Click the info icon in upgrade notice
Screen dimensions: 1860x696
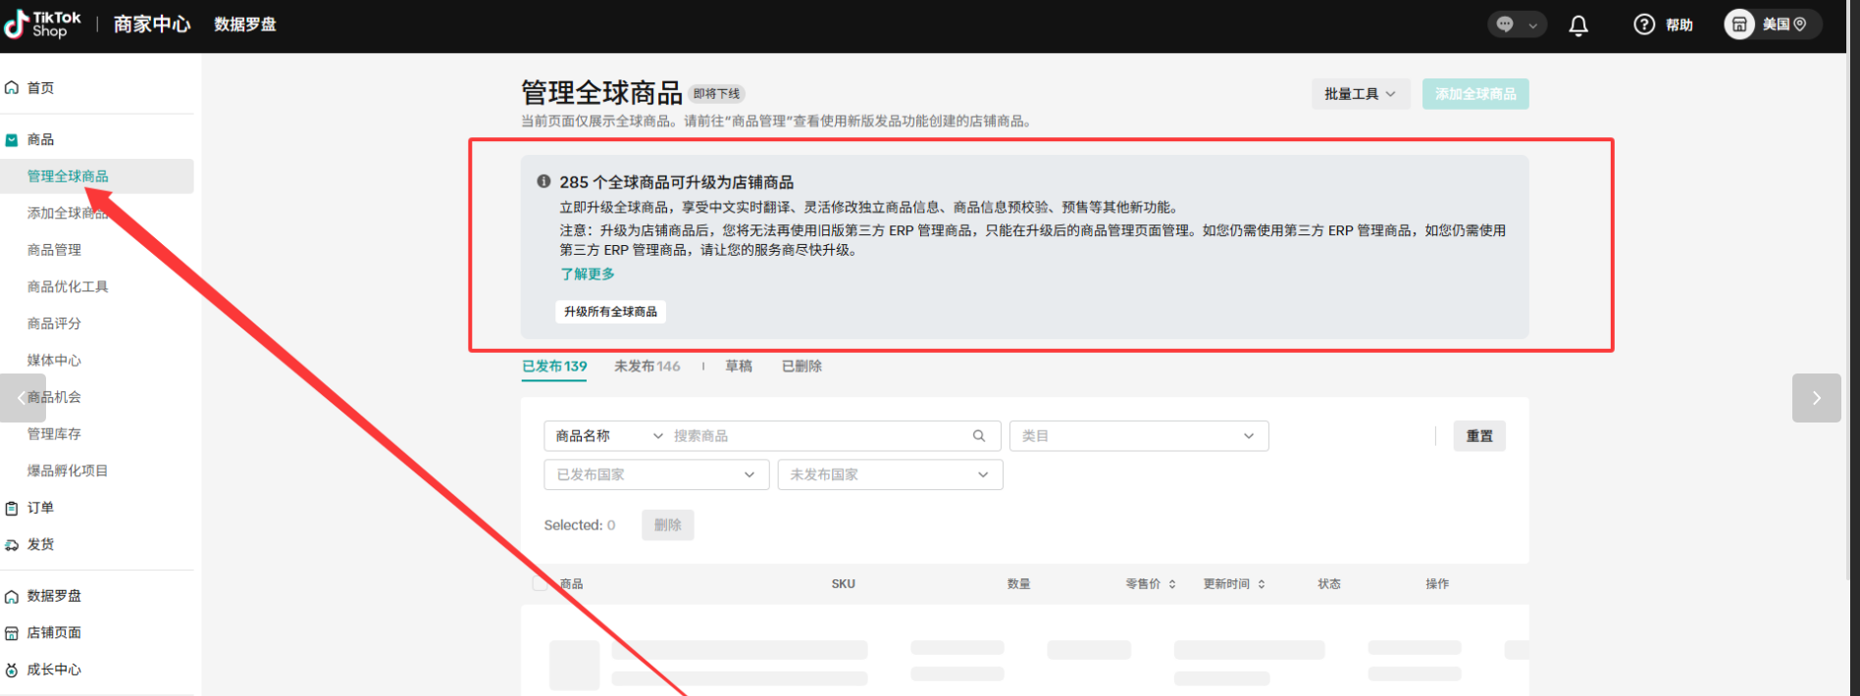pos(543,181)
